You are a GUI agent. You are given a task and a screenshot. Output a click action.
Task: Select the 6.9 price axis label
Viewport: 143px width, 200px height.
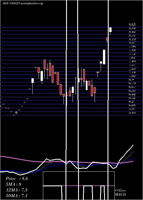click(131, 80)
